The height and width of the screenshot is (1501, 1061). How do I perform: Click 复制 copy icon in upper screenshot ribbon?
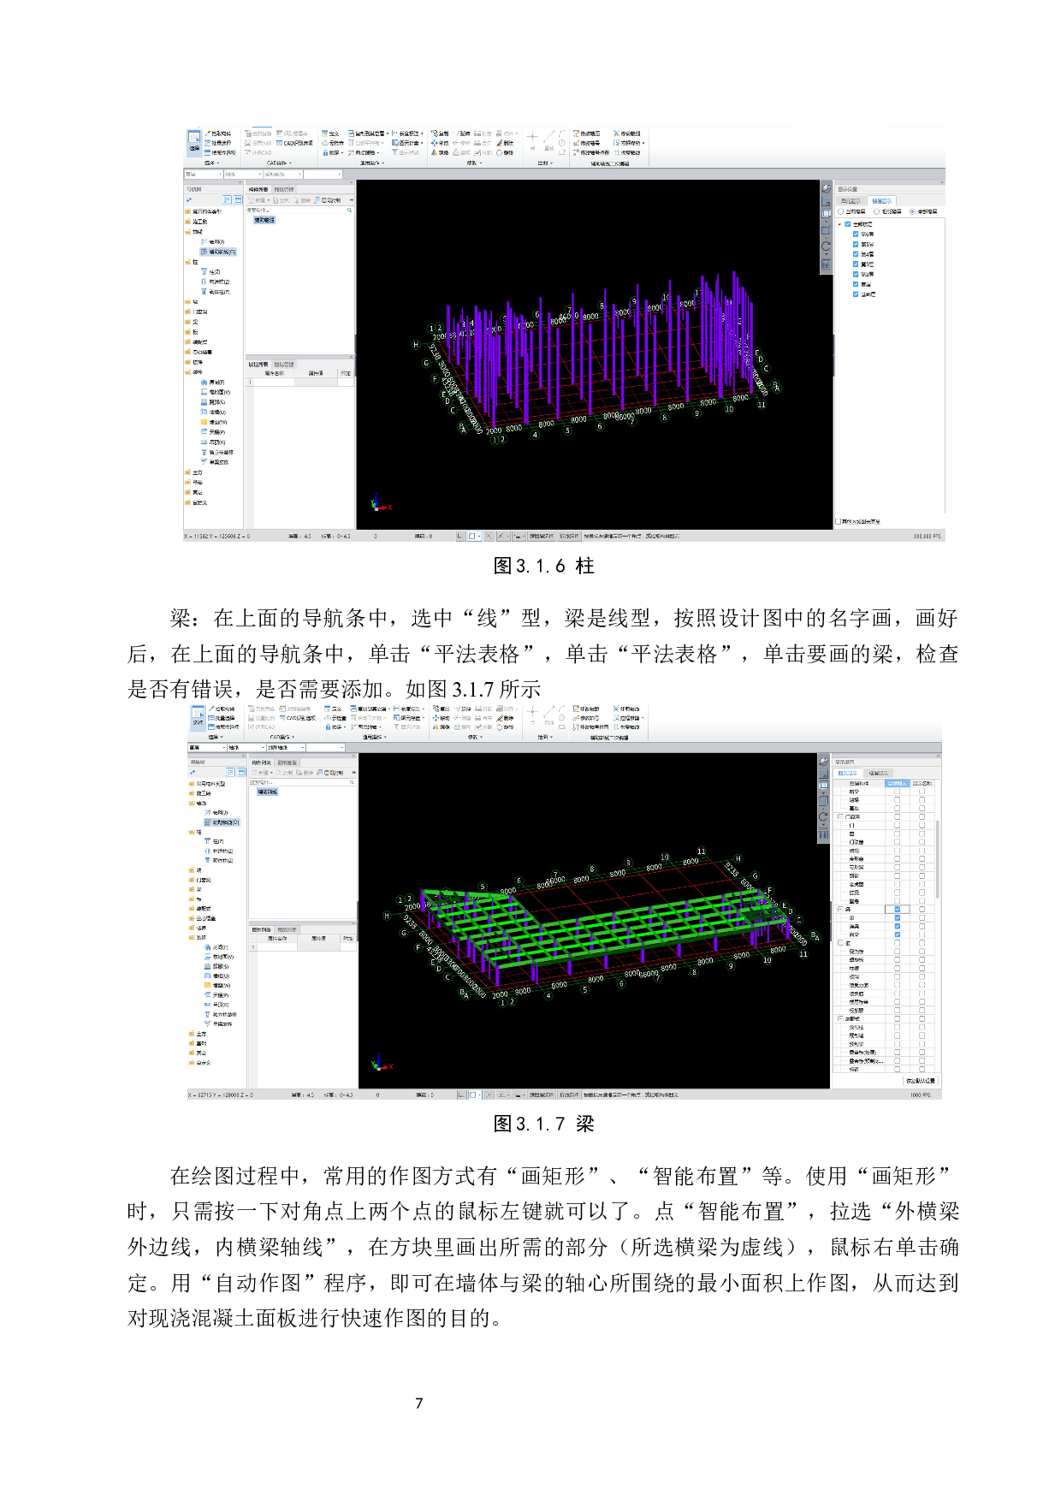click(x=442, y=134)
